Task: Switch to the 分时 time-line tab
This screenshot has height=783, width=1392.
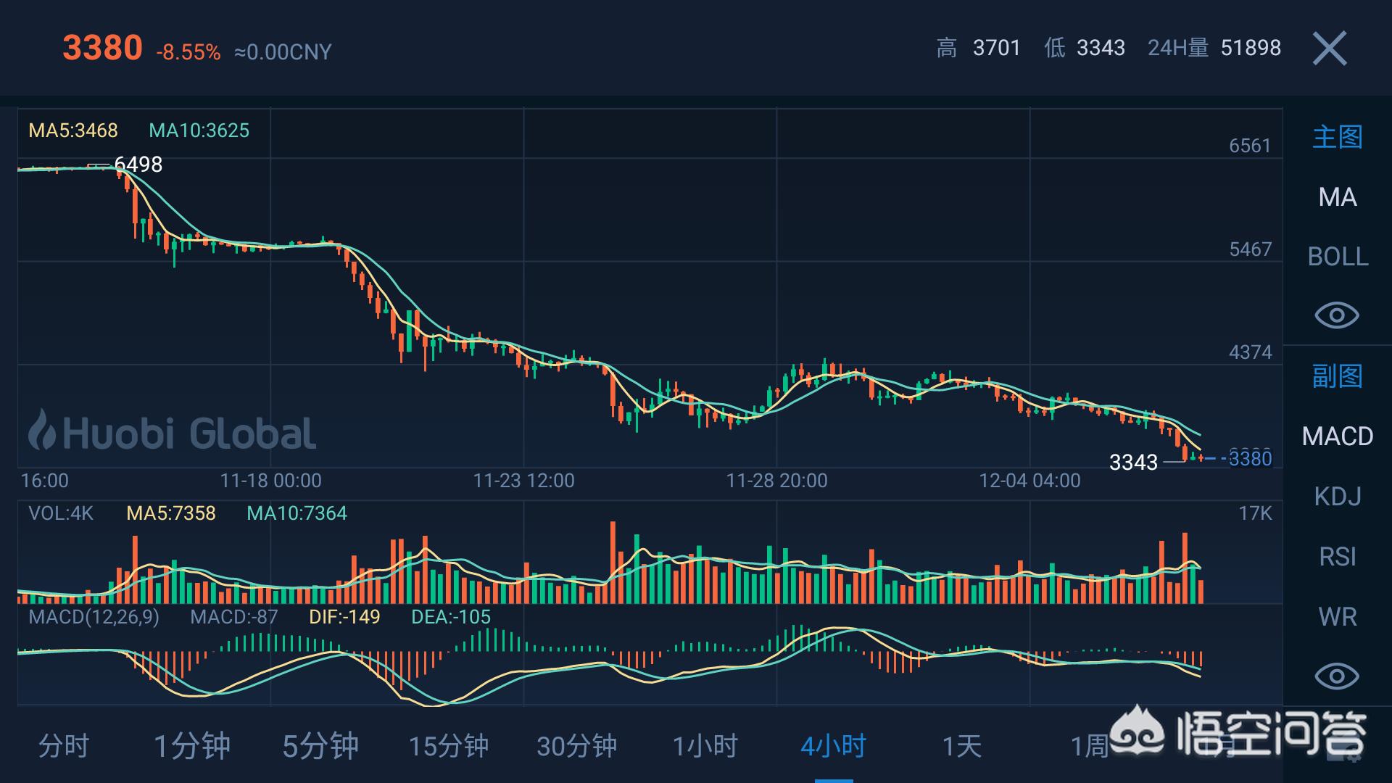Action: coord(64,745)
